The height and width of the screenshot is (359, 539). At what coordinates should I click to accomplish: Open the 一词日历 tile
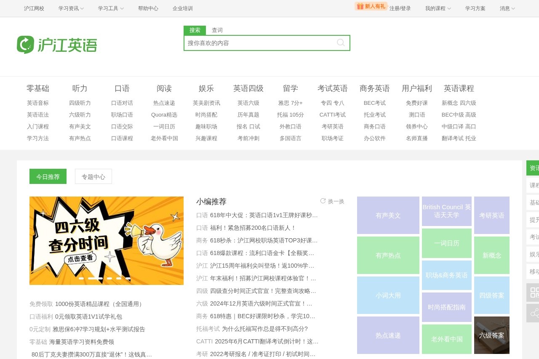[446, 243]
